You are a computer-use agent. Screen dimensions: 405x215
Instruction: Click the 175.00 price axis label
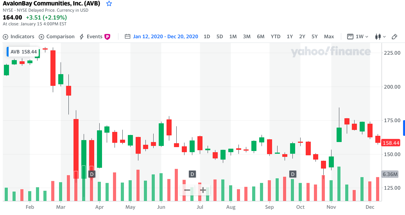click(392, 121)
